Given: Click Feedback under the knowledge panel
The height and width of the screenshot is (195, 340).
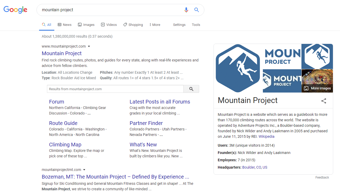Looking at the screenshot, I should tap(322, 177).
